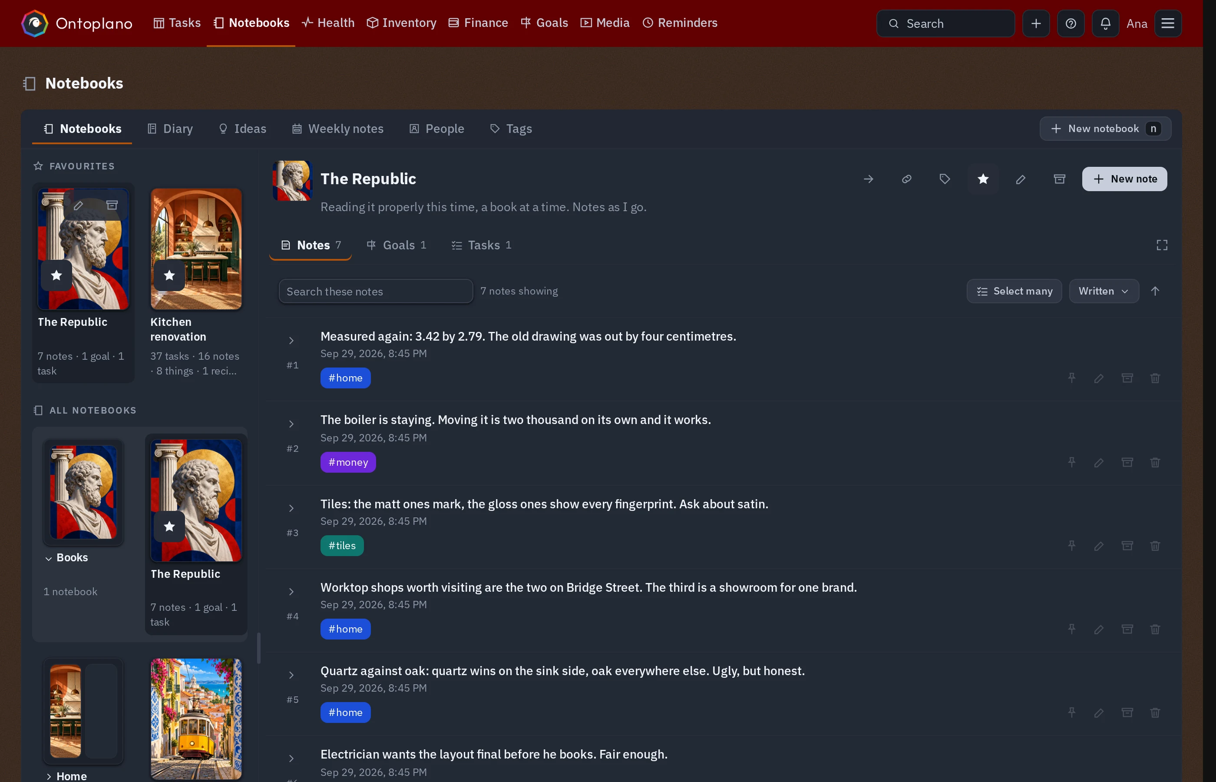Switch to the Diary tab

[x=170, y=129]
